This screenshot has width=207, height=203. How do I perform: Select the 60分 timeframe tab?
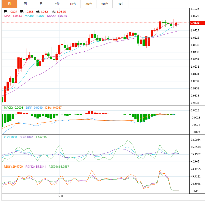point(104,4)
